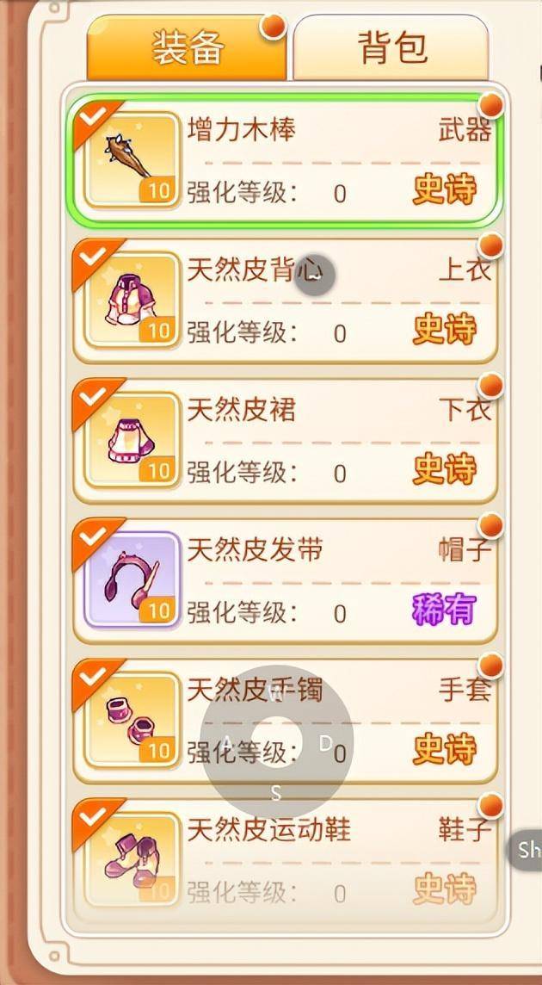The width and height of the screenshot is (542, 985).
Task: Click the 上衣 slot label for 天然皮背心
Action: (465, 270)
